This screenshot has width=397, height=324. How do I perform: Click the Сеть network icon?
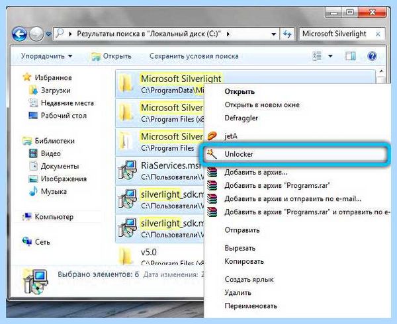27,241
